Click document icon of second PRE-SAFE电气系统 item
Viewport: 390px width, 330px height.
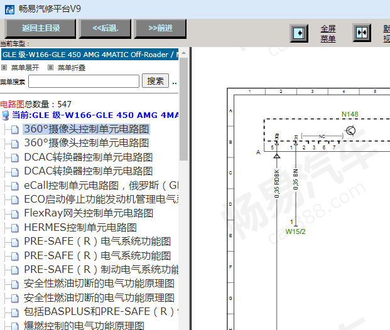[14, 256]
